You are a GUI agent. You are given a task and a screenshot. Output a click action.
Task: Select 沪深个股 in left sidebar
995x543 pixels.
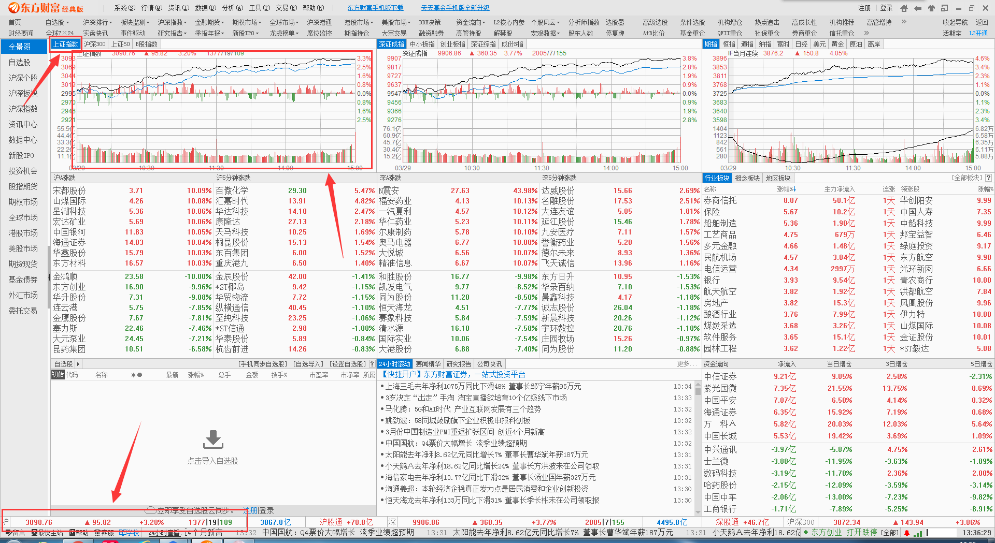(x=23, y=78)
